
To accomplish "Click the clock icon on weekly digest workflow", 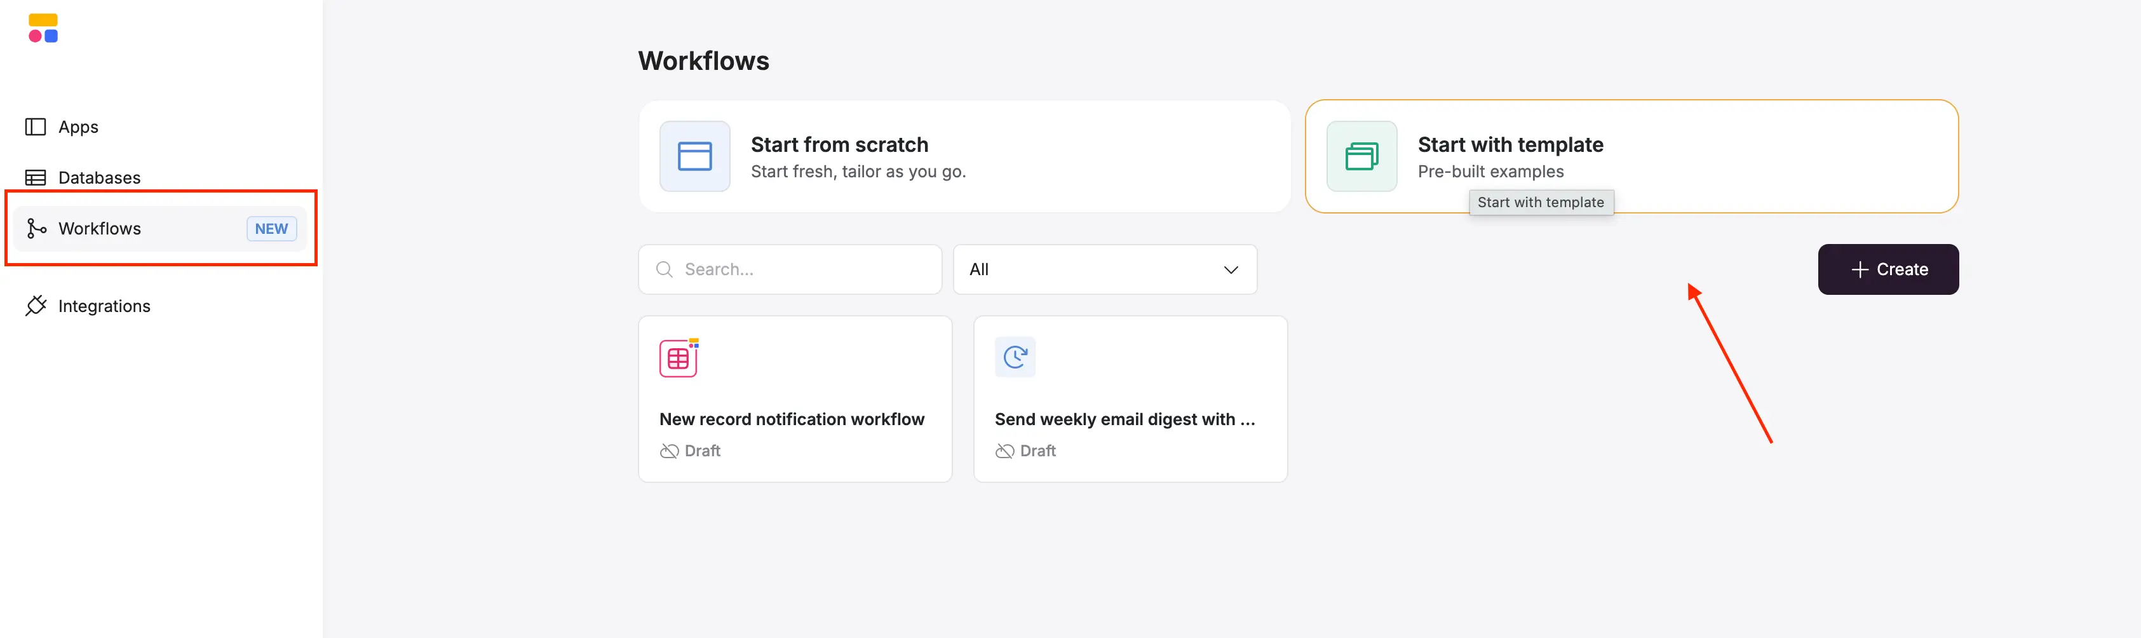I will (x=1014, y=357).
